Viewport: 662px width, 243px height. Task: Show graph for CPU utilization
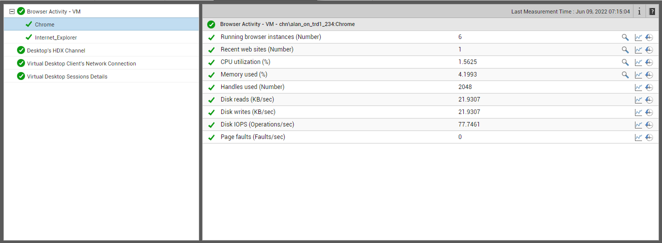[638, 62]
